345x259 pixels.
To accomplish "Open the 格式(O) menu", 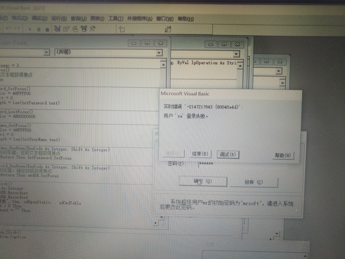I will [20, 18].
